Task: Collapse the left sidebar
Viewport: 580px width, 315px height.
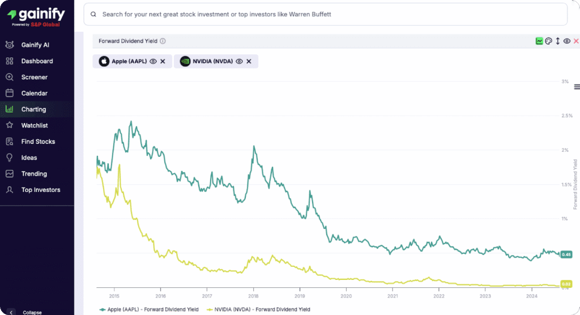Action: 11,312
